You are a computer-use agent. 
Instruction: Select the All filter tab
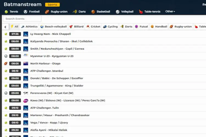(x=15, y=27)
